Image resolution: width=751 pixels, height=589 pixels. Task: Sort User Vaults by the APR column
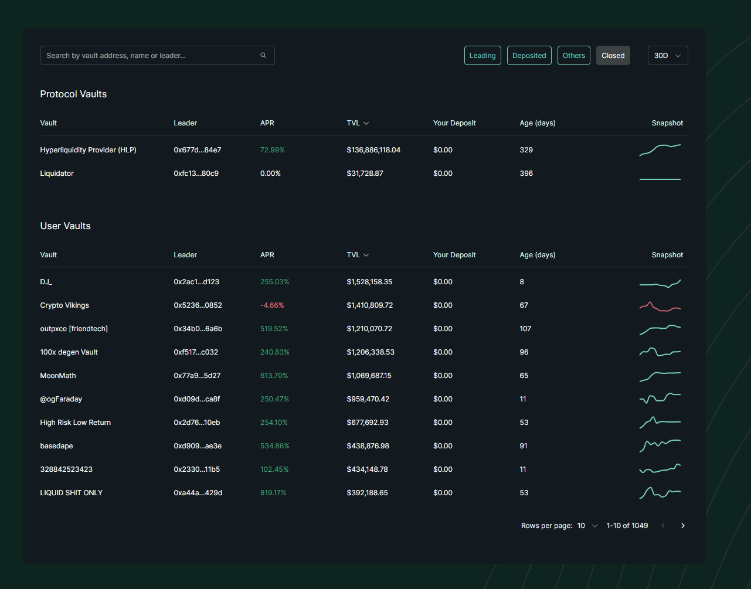pyautogui.click(x=267, y=254)
